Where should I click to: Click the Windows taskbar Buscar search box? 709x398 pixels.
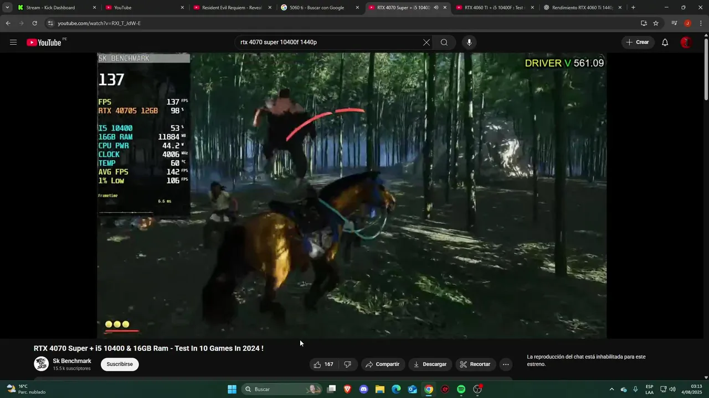(282, 389)
